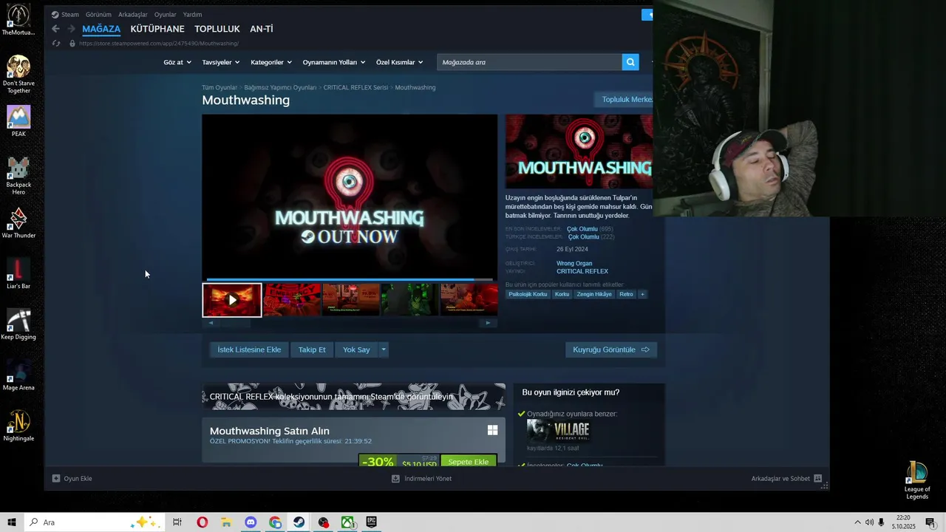The image size is (946, 532).
Task: Expand the Göz at dropdown
Action: coord(177,62)
